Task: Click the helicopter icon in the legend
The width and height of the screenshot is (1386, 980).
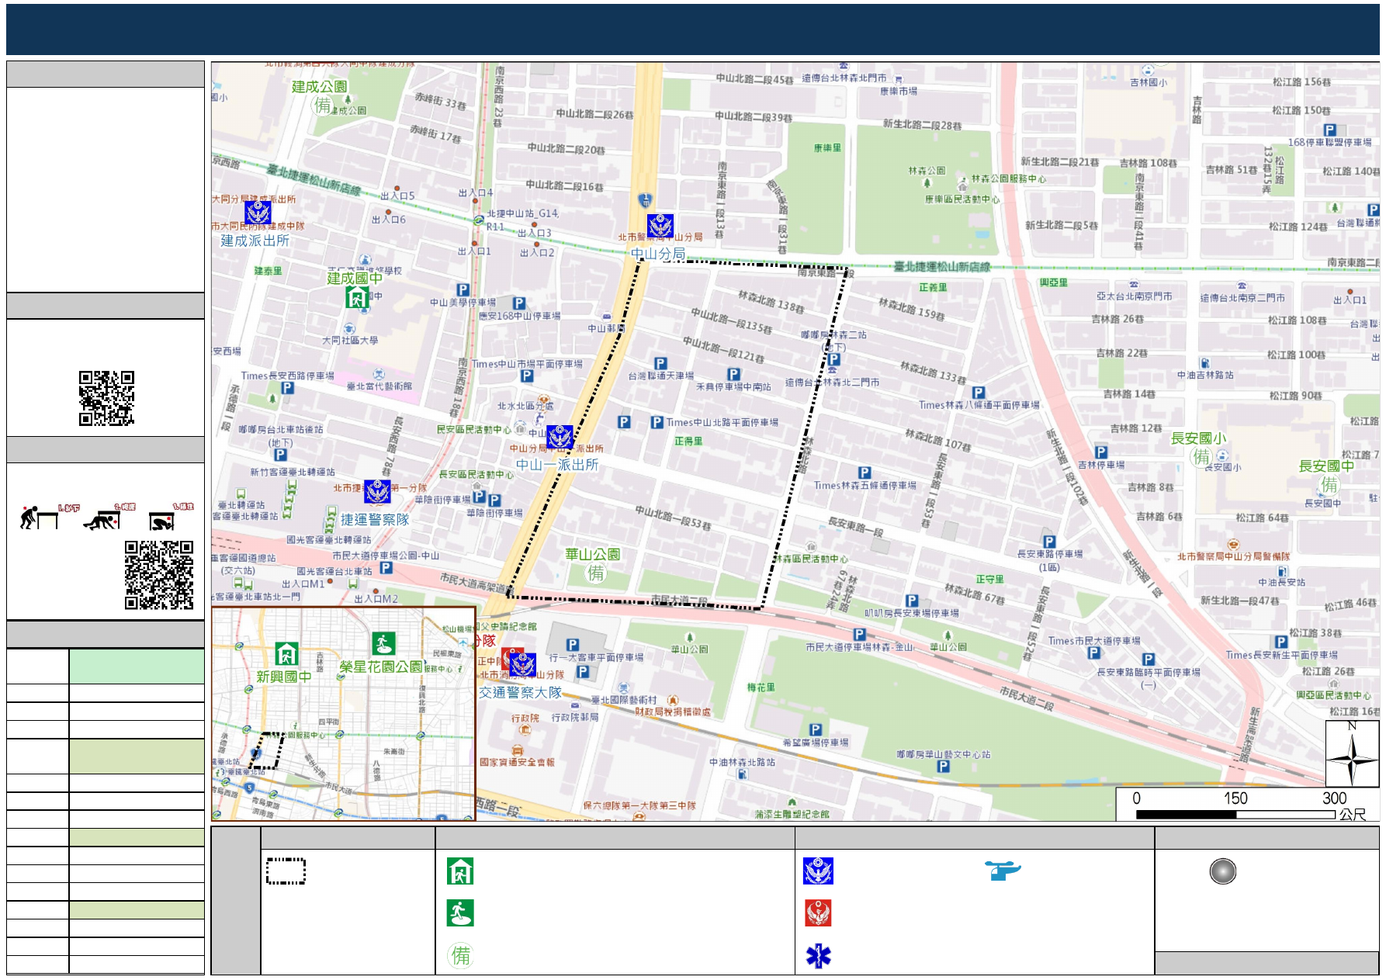Action: [1003, 871]
